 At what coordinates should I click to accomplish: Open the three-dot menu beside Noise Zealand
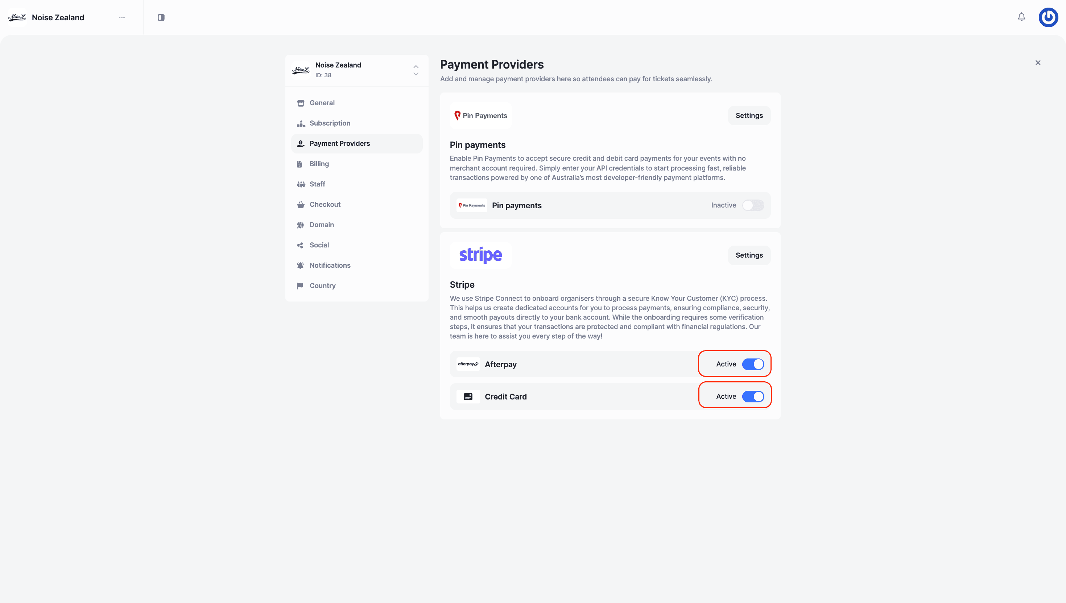point(122,17)
